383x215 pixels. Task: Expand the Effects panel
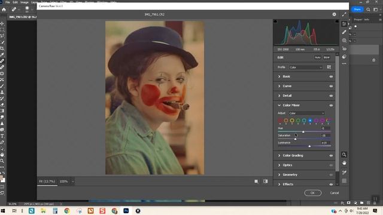(279, 185)
